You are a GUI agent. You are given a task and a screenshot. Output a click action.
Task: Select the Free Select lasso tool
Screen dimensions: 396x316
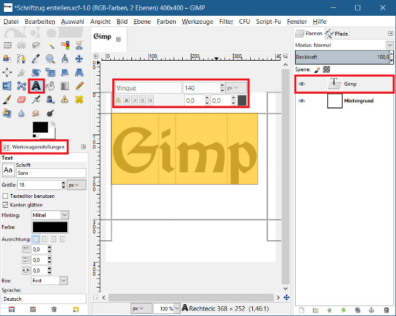pos(36,46)
